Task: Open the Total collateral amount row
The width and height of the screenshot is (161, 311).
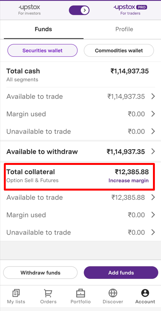Action: (x=79, y=176)
